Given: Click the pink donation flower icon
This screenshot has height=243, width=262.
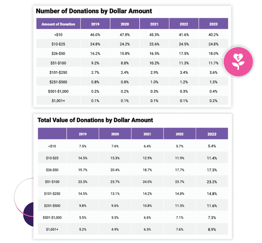Looking at the screenshot, I should [238, 61].
